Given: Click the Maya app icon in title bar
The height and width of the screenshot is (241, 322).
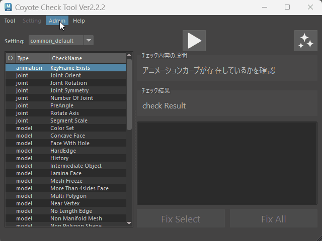Looking at the screenshot, I should (x=9, y=8).
